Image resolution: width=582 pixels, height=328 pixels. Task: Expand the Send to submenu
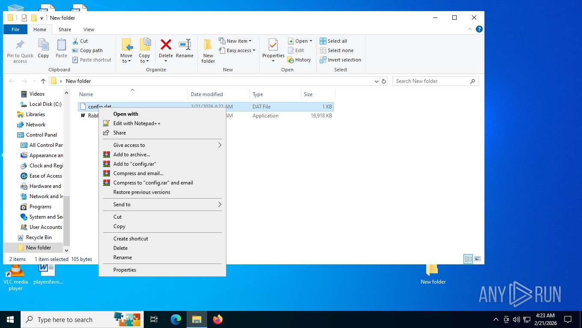[x=162, y=205]
